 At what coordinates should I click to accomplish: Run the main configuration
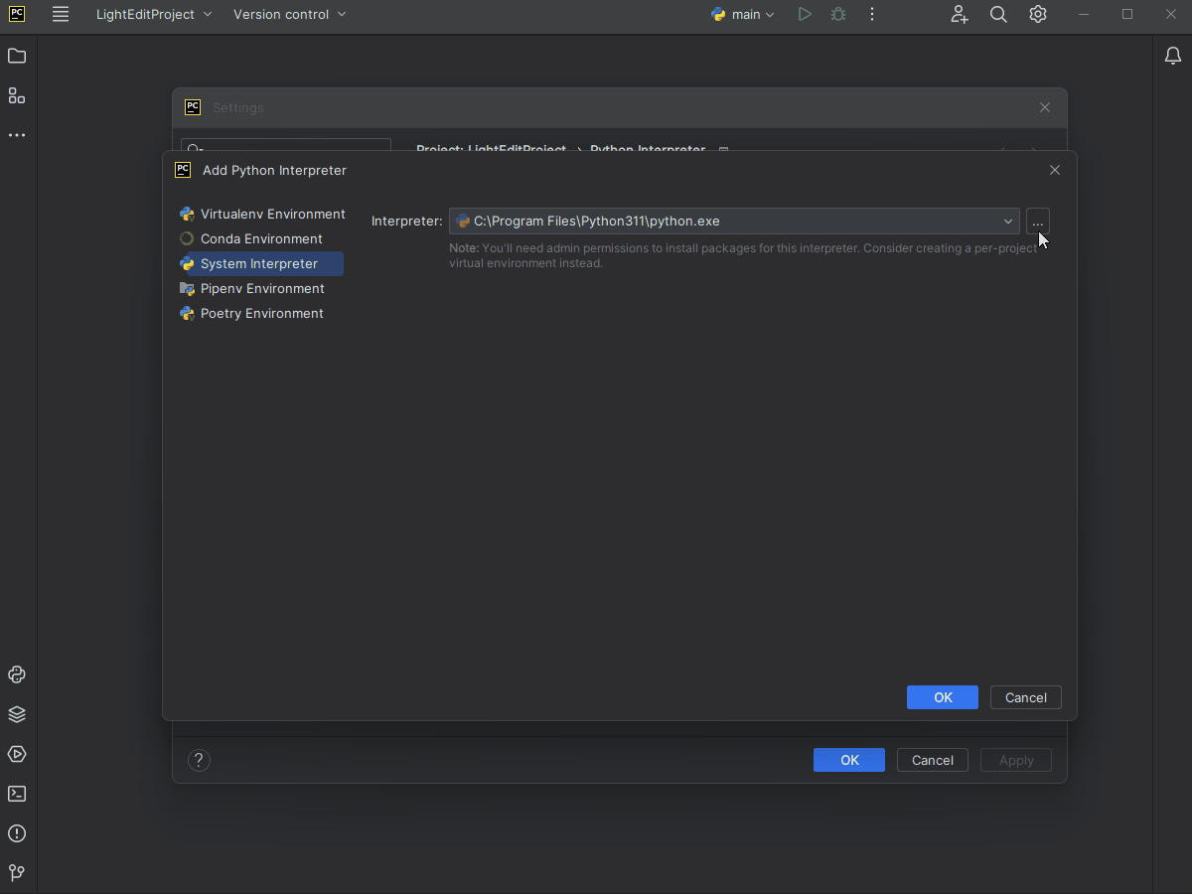pyautogui.click(x=805, y=15)
